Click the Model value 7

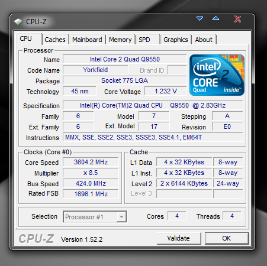154,116
